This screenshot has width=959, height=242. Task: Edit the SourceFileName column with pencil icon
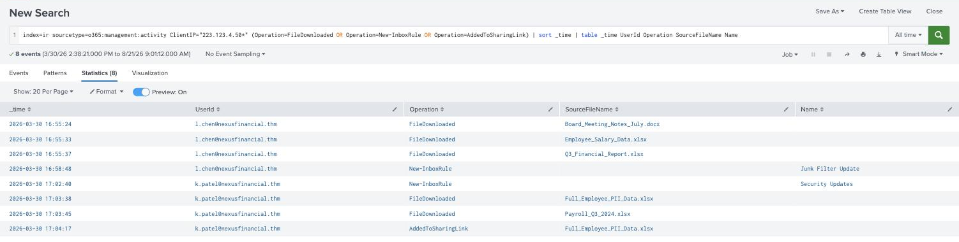(x=786, y=110)
